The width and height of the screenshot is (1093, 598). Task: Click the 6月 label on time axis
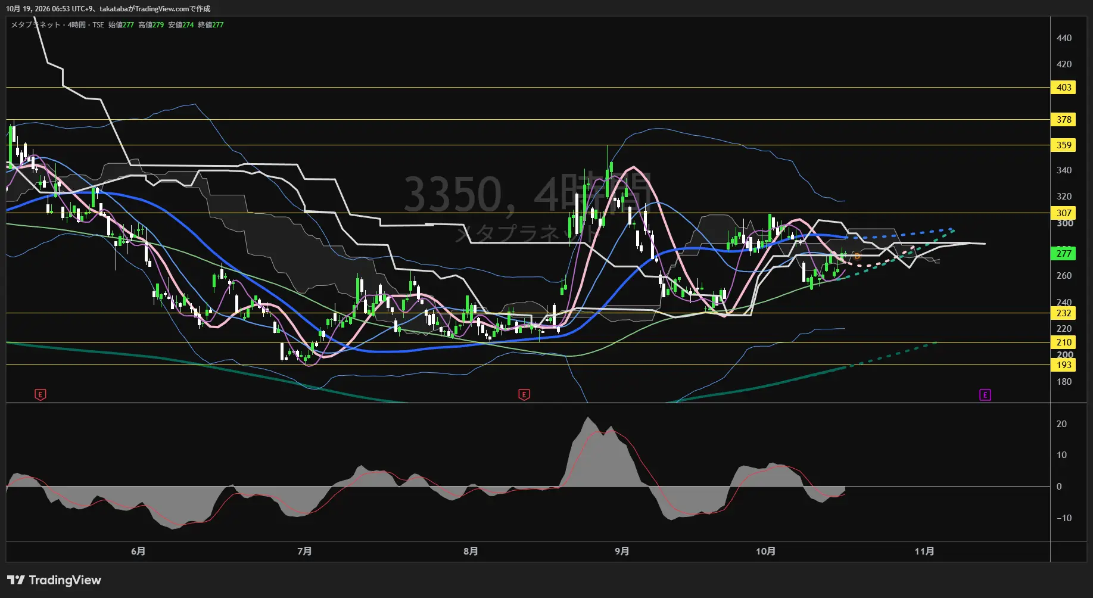click(x=138, y=552)
